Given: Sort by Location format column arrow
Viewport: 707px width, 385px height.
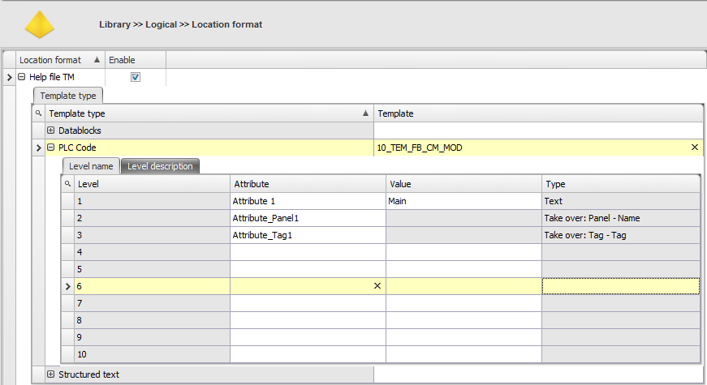Looking at the screenshot, I should click(97, 59).
